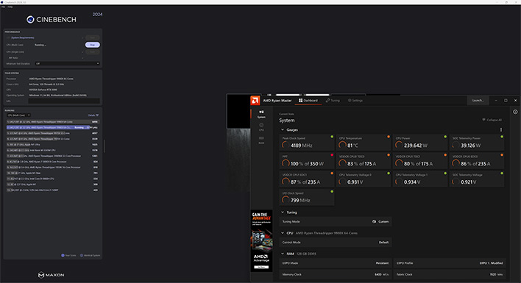Viewport: 521px width, 283px height.
Task: Click the Memory Clock 6400 row
Action: click(x=336, y=274)
